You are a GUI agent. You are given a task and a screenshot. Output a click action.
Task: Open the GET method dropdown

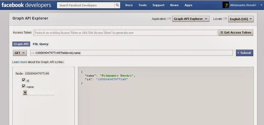tap(20, 53)
